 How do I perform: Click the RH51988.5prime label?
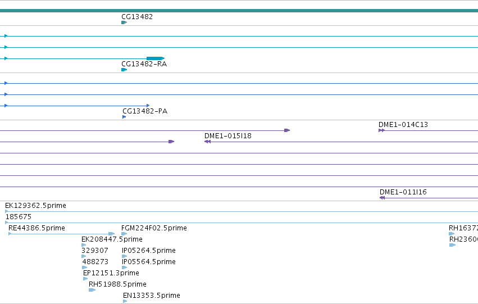tap(117, 284)
